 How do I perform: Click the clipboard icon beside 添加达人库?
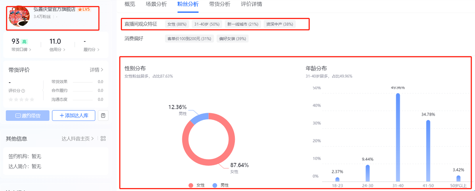pyautogui.click(x=103, y=116)
